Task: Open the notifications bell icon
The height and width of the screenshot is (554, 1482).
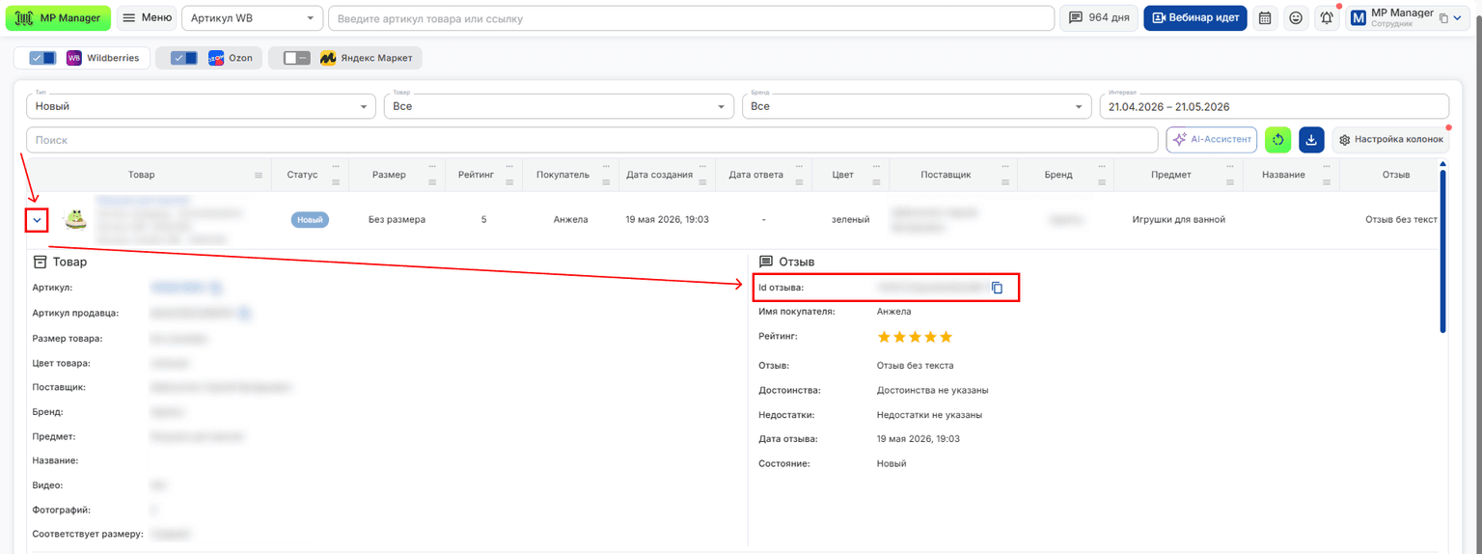Action: (x=1327, y=17)
